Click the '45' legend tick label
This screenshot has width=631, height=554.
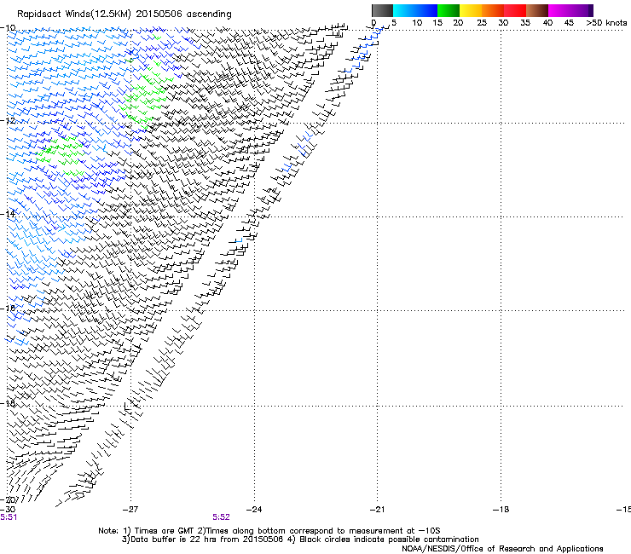(569, 23)
